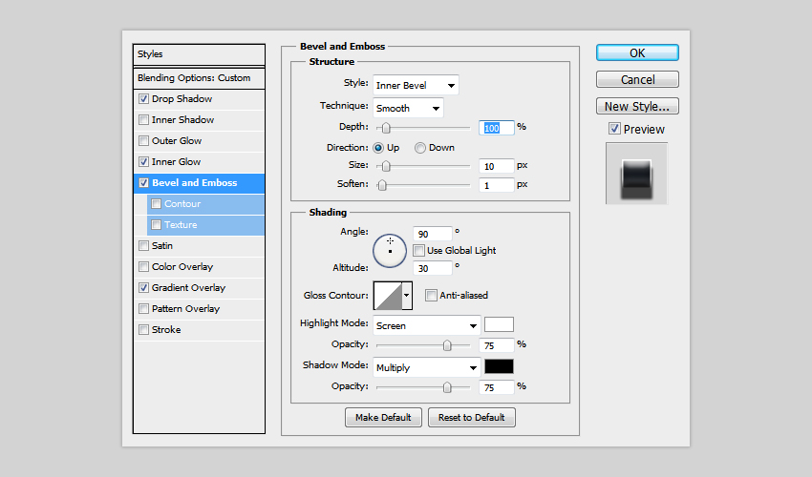Expand the Shadow Mode Multiply dropdown
812x477 pixels.
coord(426,367)
